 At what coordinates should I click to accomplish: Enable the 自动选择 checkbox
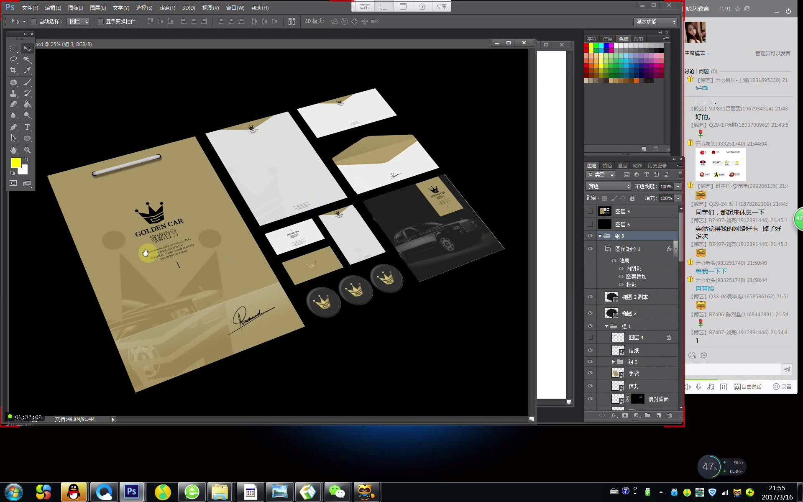tap(34, 21)
